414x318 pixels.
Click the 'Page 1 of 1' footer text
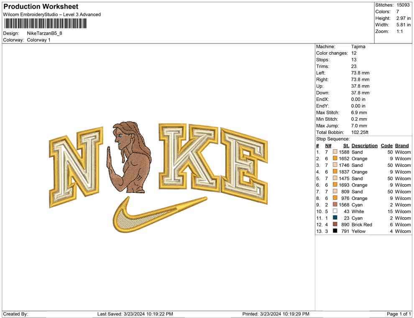point(399,314)
